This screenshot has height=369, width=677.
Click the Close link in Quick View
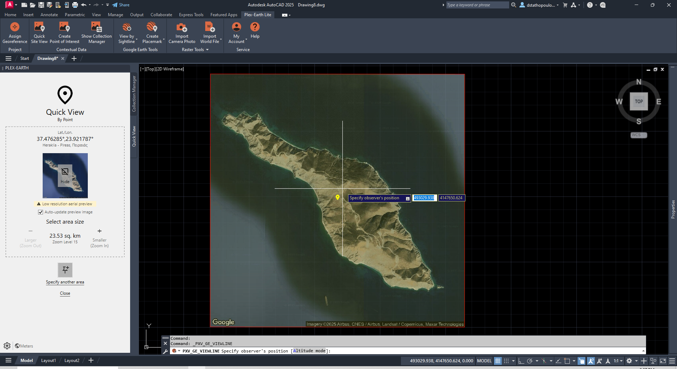[x=65, y=293]
